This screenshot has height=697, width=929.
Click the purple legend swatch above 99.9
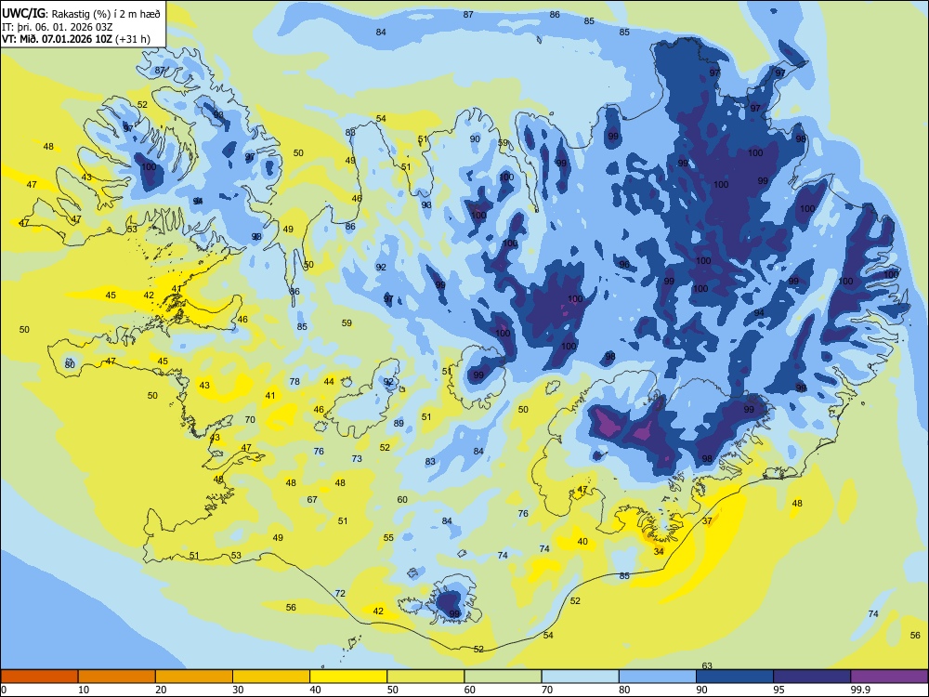click(x=889, y=677)
